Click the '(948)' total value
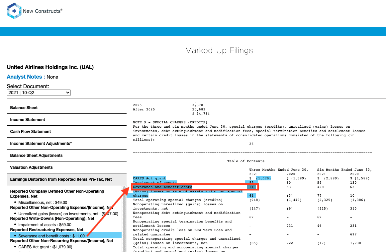The image size is (386, 252). [254, 200]
